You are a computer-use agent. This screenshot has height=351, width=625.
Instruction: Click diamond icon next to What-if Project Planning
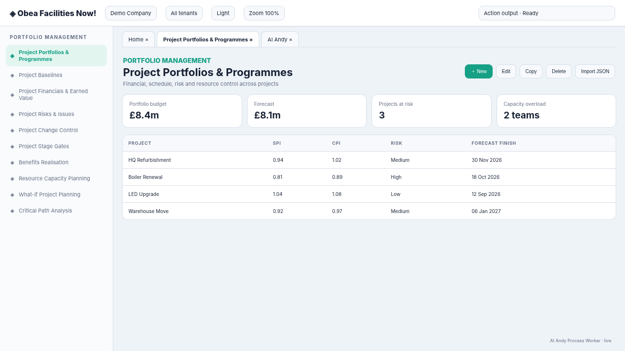coord(12,195)
